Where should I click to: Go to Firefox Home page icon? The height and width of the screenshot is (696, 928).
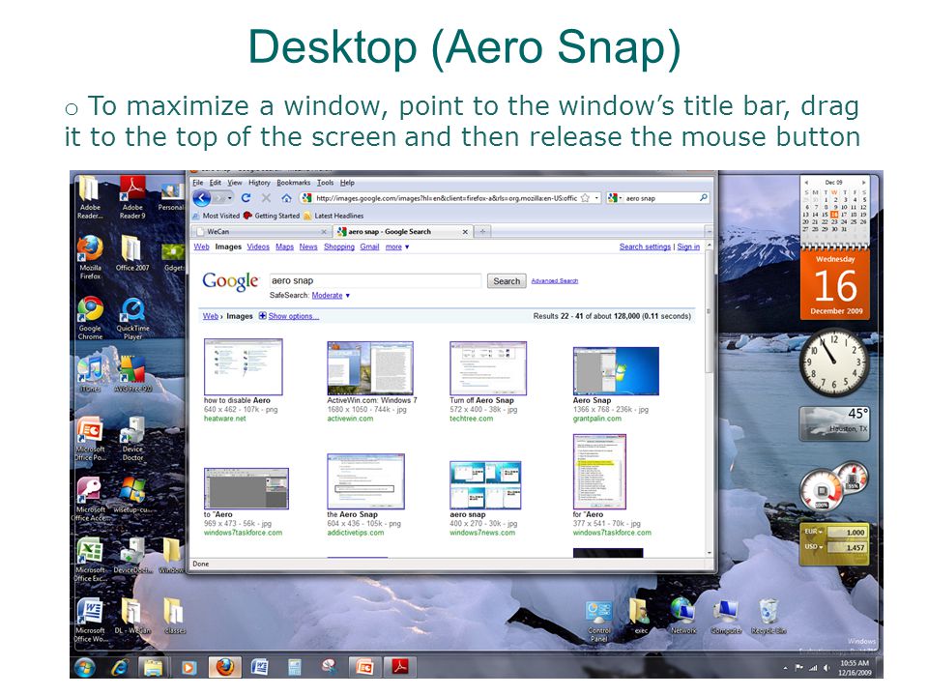tap(286, 198)
